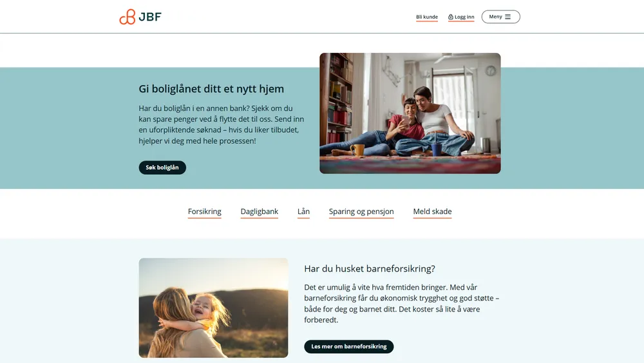Select the Lån navigation link
The image size is (644, 363).
(303, 211)
